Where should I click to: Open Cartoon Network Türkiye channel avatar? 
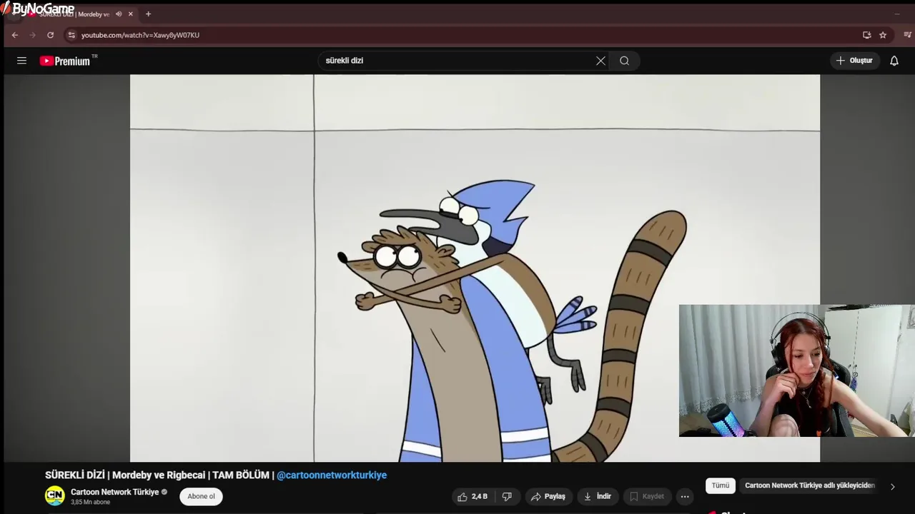(55, 496)
